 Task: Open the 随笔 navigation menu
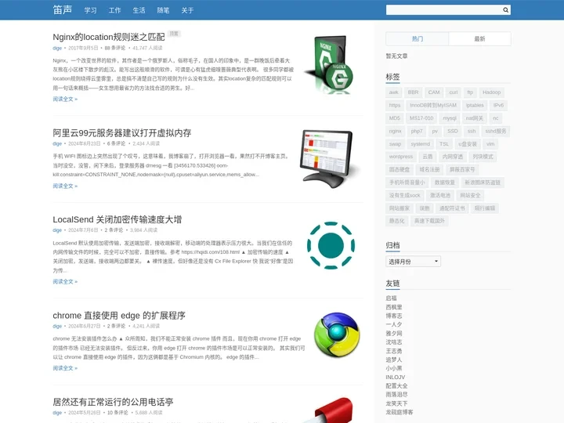tap(163, 10)
